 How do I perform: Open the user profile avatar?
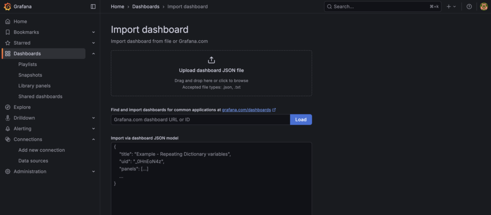coord(484,7)
